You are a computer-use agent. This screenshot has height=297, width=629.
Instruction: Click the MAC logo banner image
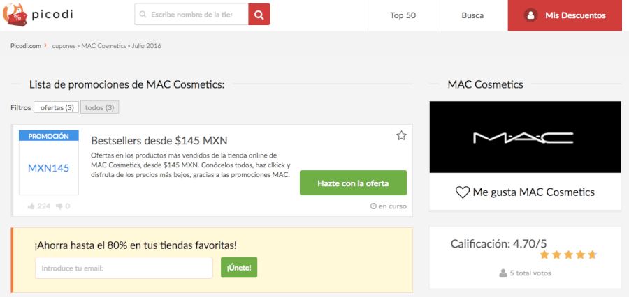pos(525,137)
